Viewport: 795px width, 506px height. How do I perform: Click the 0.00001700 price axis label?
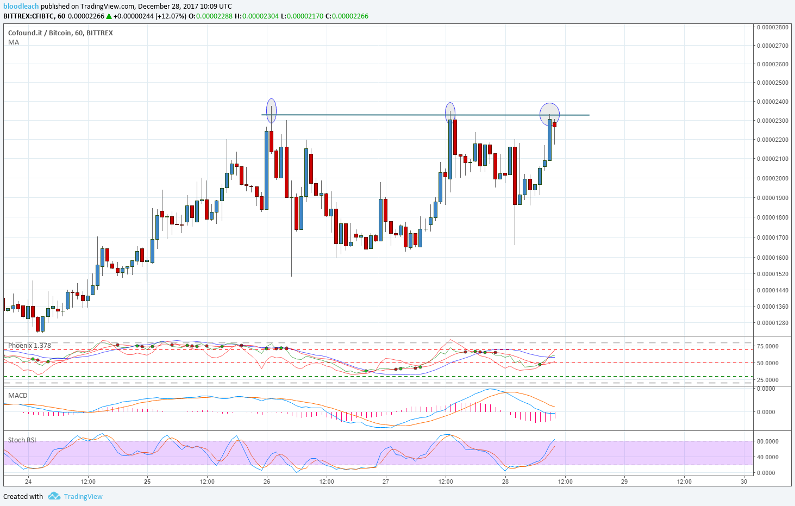773,238
